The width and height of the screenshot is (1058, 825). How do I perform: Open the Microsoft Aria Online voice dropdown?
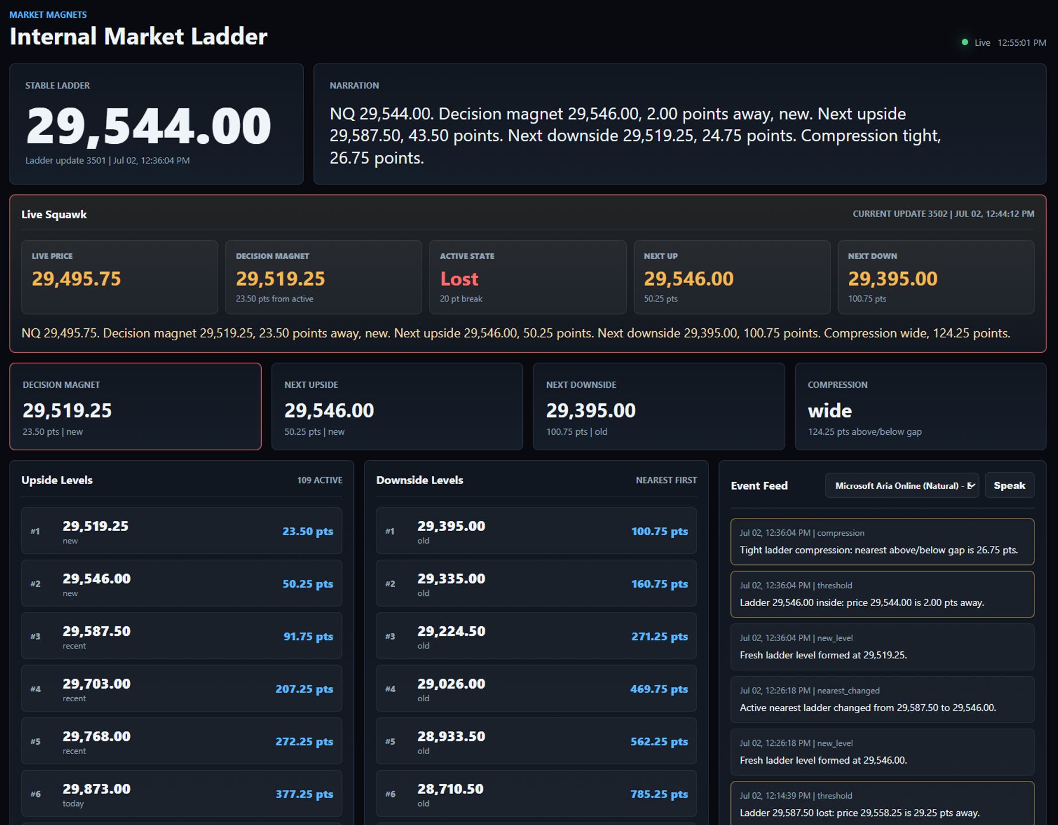[902, 485]
